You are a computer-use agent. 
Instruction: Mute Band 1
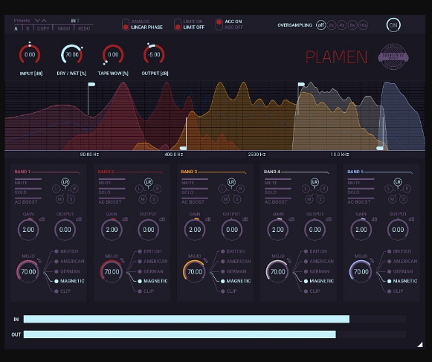[x=28, y=181]
